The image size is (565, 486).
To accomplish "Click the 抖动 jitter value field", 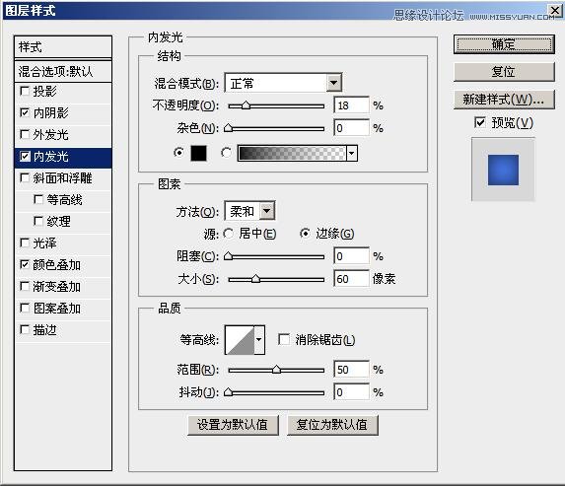I will tap(351, 392).
